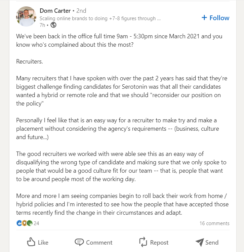244x252 pixels.
Task: Open the Comment speech bubble icon
Action: [79, 242]
